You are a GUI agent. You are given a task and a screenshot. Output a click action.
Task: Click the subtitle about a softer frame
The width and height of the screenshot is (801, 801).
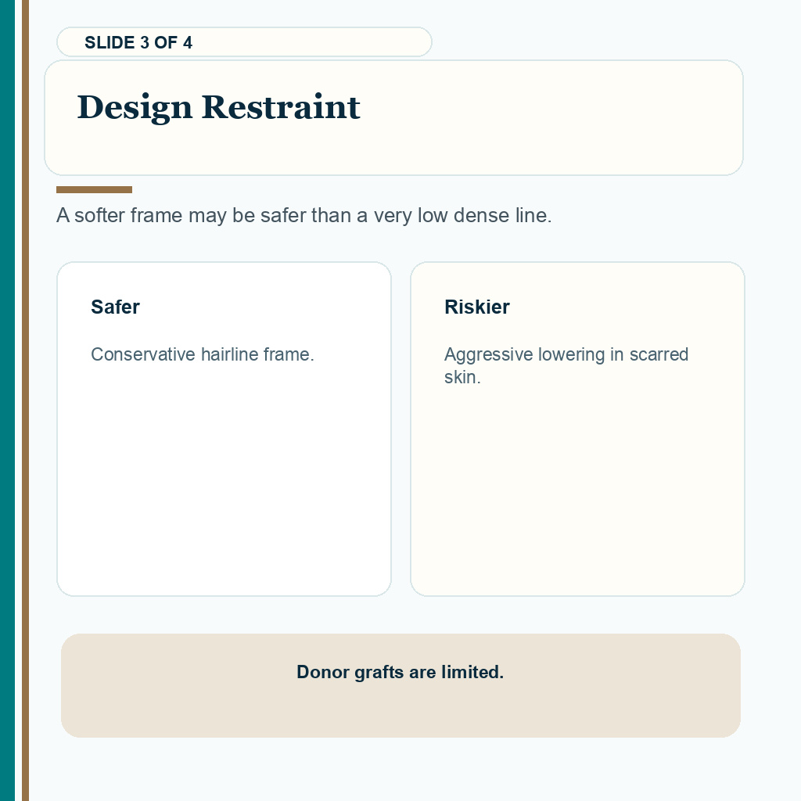pos(304,215)
